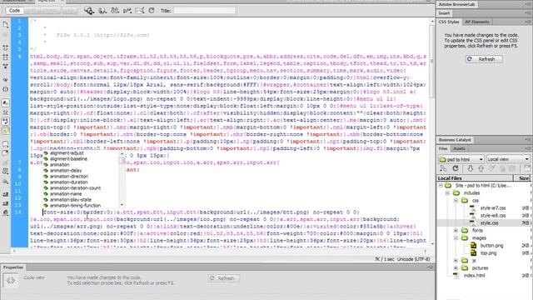Screen dimensions: 533x300
Task: Open Recent Snippets in coding toolbar
Action: [x=6, y=172]
